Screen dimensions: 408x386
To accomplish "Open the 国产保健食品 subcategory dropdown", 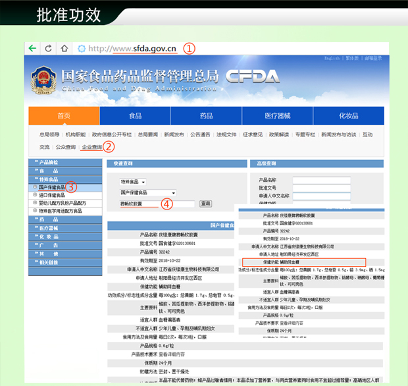I will [x=148, y=193].
